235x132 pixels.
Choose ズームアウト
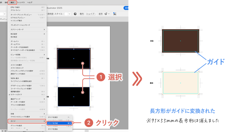click(x=27, y=44)
